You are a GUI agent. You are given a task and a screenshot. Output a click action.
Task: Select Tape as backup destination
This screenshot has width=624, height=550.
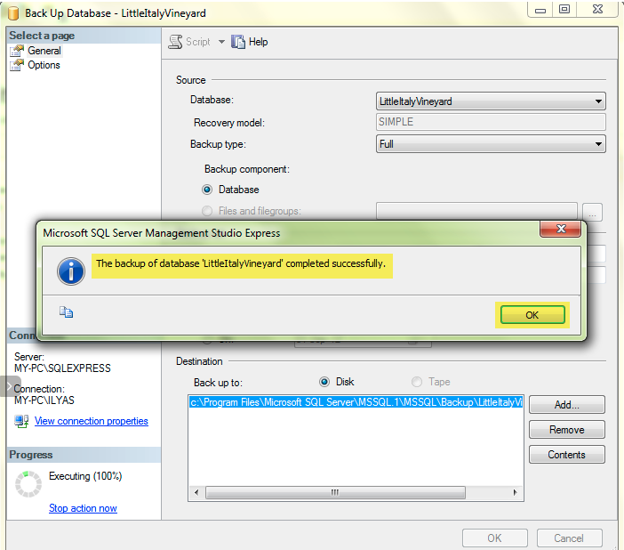point(417,382)
